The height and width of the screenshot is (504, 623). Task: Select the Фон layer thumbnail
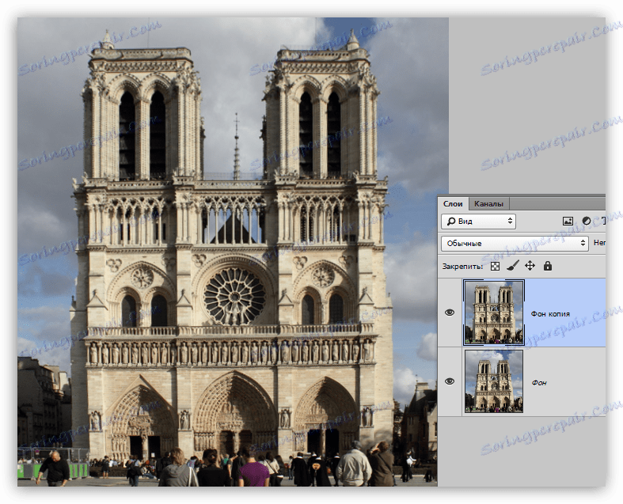(494, 381)
